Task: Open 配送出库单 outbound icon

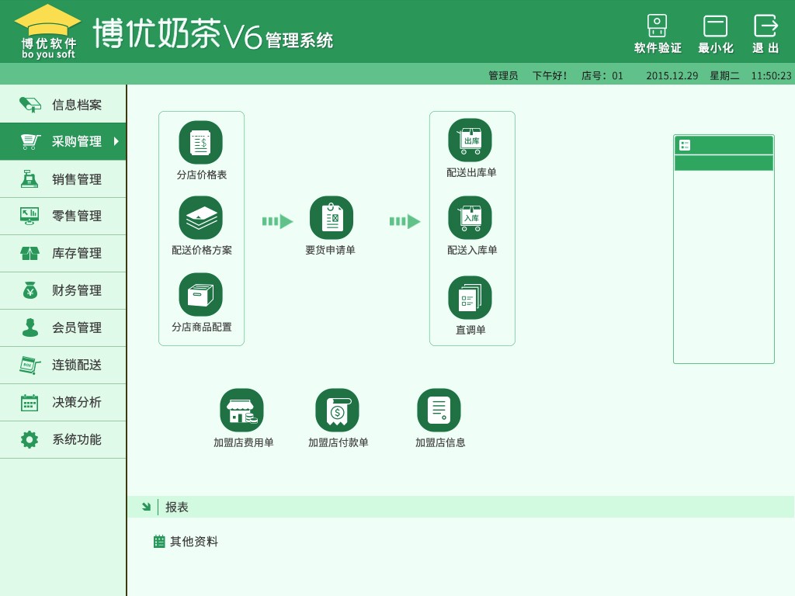Action: click(470, 140)
